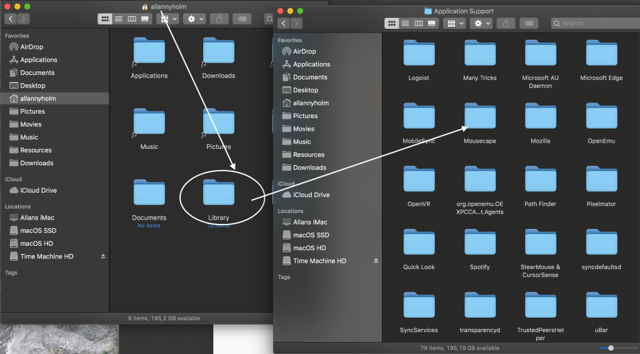Open the SyncServices folder

[x=419, y=305]
